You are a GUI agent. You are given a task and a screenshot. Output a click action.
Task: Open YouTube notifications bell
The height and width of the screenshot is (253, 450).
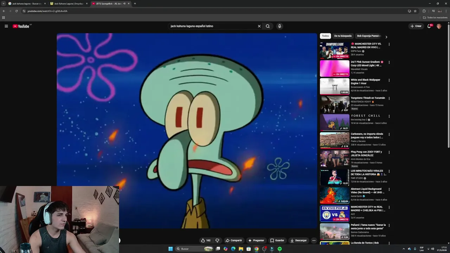point(429,26)
